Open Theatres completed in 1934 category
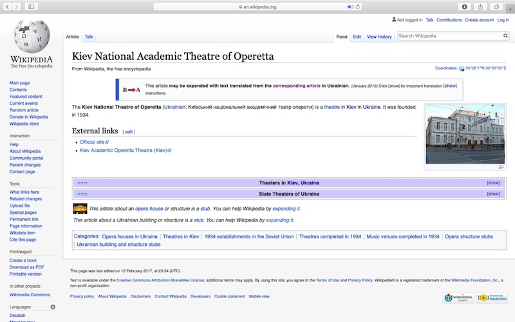This screenshot has width=515, height=322. click(330, 236)
